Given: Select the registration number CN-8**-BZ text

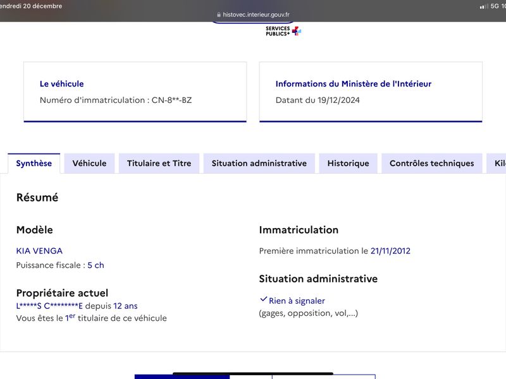Looking at the screenshot, I should 171,100.
